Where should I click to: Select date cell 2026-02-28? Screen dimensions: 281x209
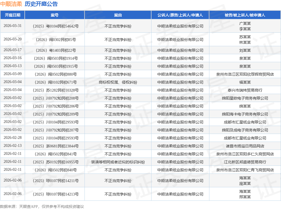point(13,137)
